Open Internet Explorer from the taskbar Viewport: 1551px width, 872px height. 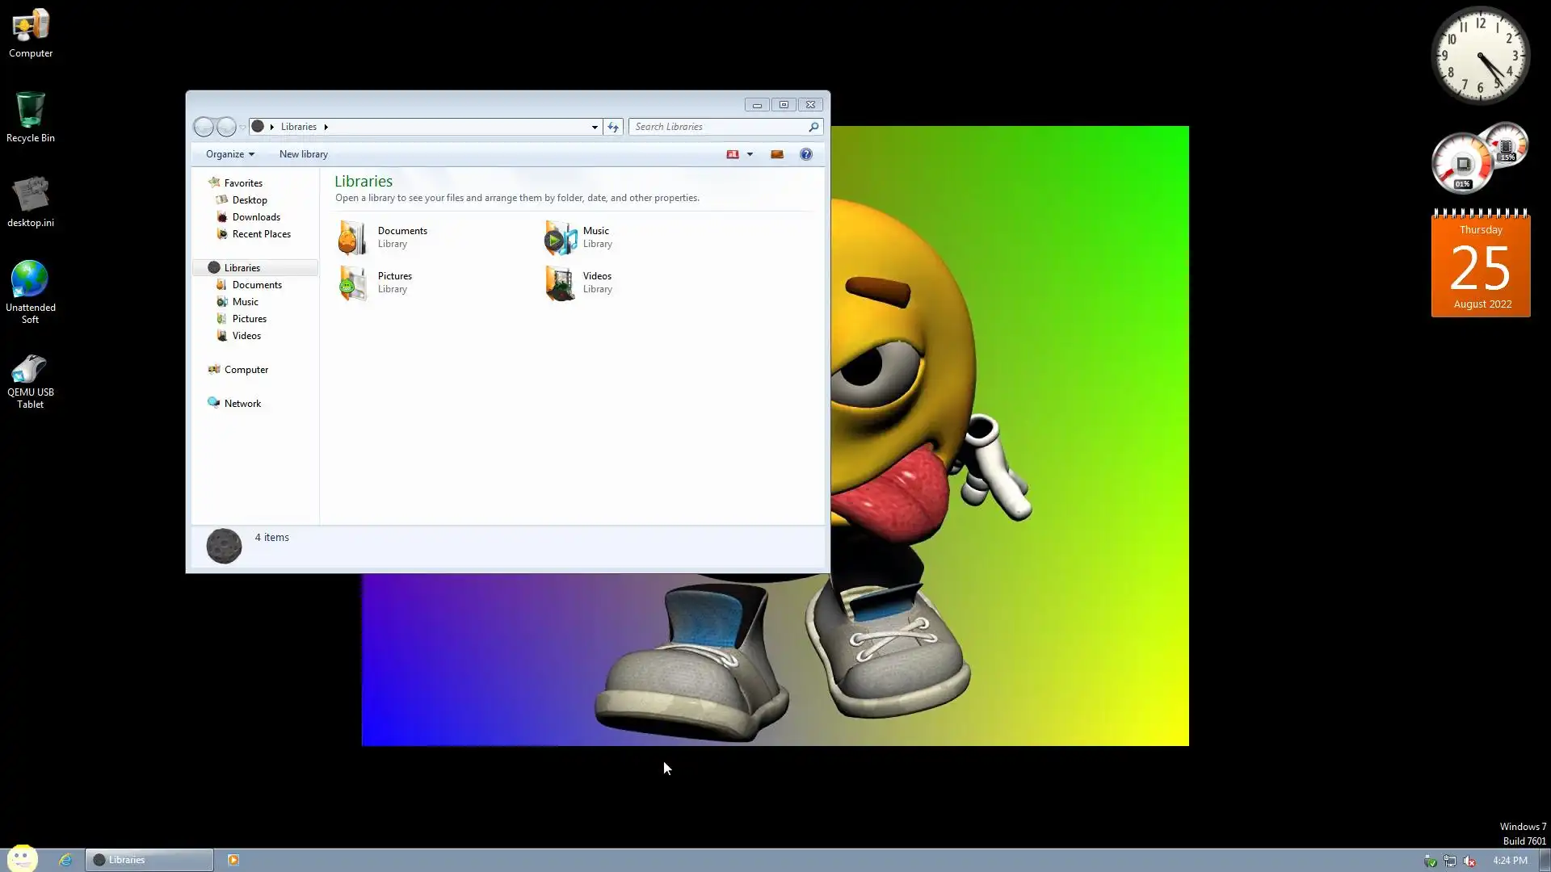click(65, 860)
